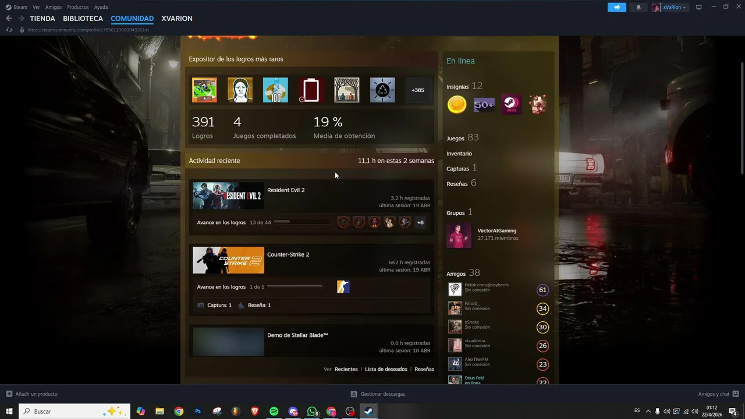Click the Resident Evil 2 achievement progress bar
745x419 pixels.
[301, 222]
